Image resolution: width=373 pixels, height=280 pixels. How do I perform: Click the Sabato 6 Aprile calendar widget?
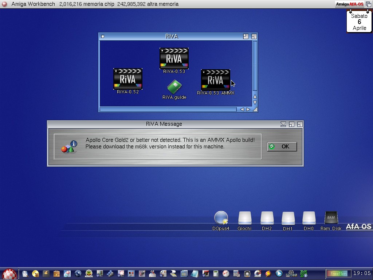pyautogui.click(x=359, y=22)
